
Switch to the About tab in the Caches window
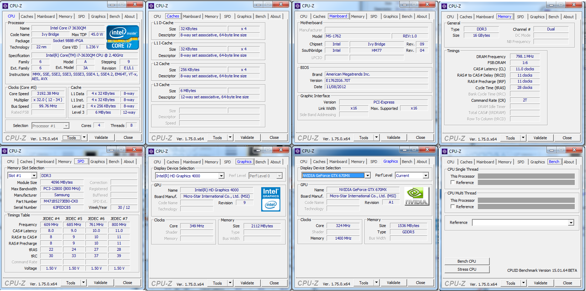(x=275, y=16)
